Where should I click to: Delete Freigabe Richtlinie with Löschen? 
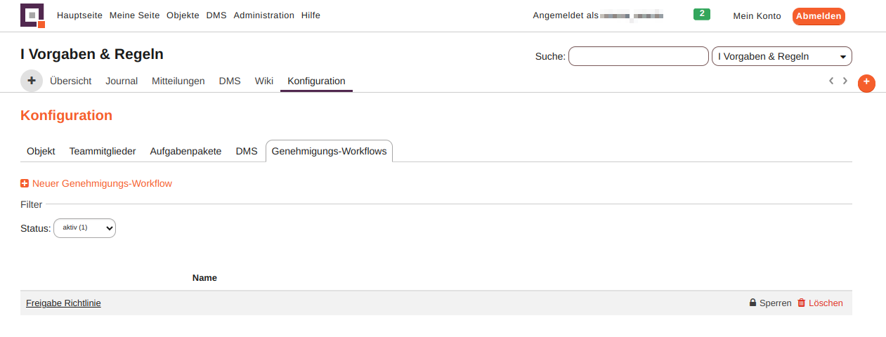coord(820,303)
